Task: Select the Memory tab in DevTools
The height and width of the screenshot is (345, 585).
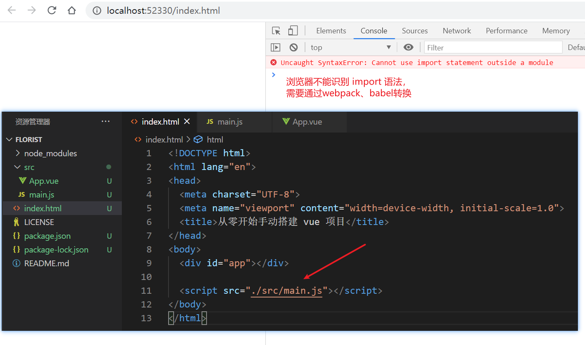Action: (x=556, y=31)
